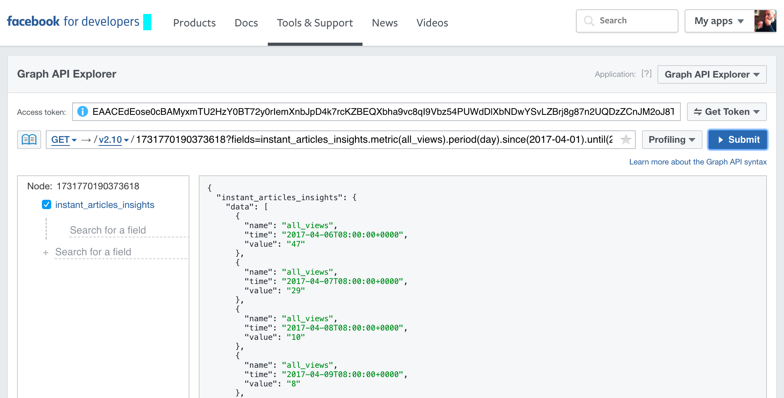
Task: Click the Graph API Explorer heading
Action: coord(67,74)
